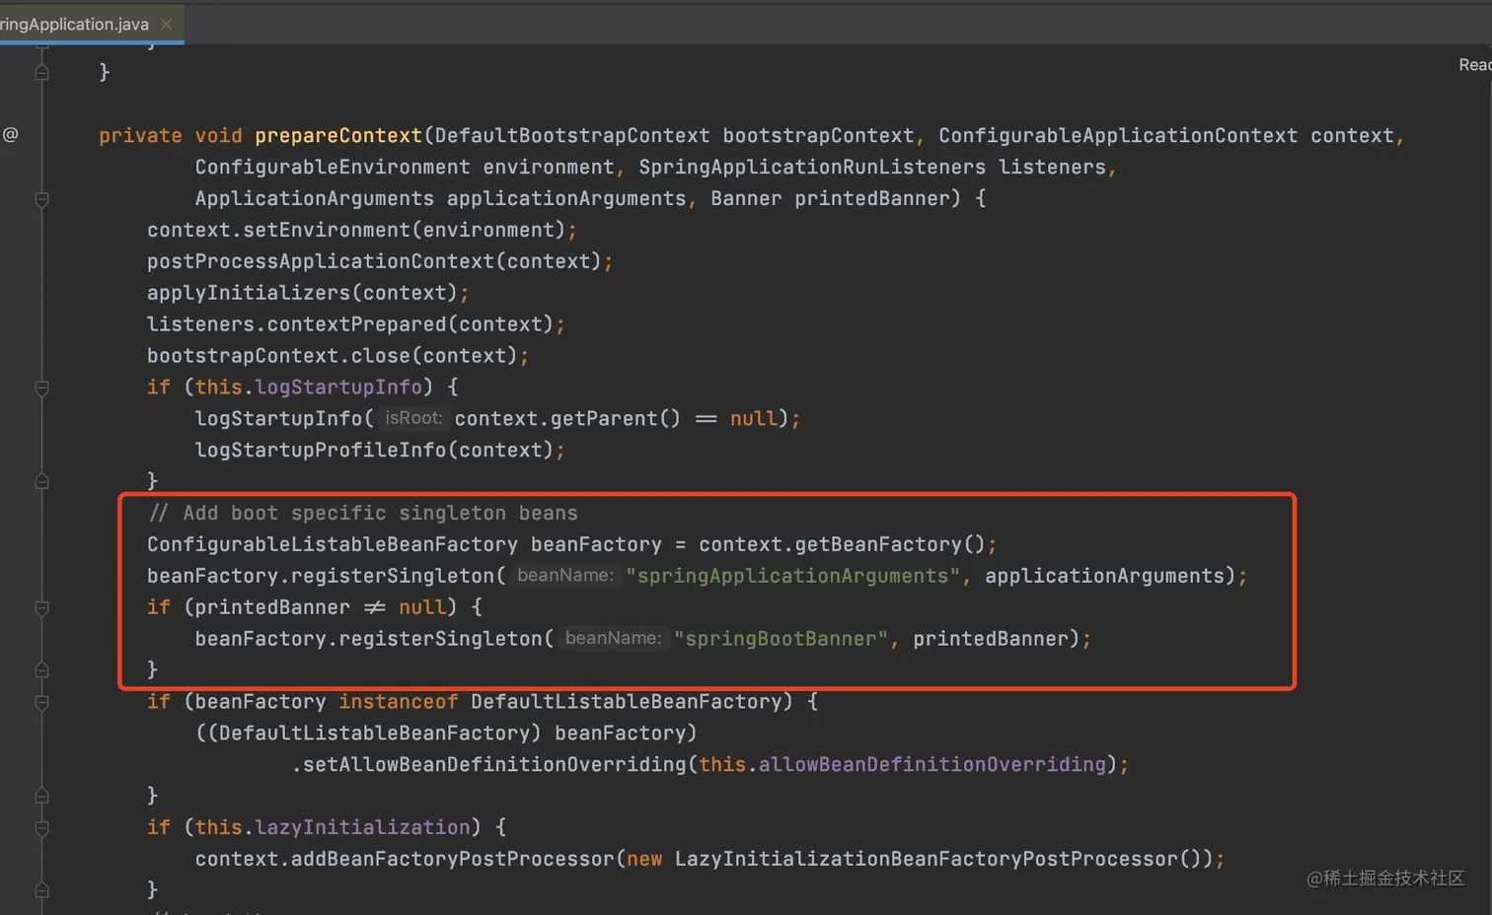1492x915 pixels.
Task: Click the prepareContext method name
Action: point(338,136)
